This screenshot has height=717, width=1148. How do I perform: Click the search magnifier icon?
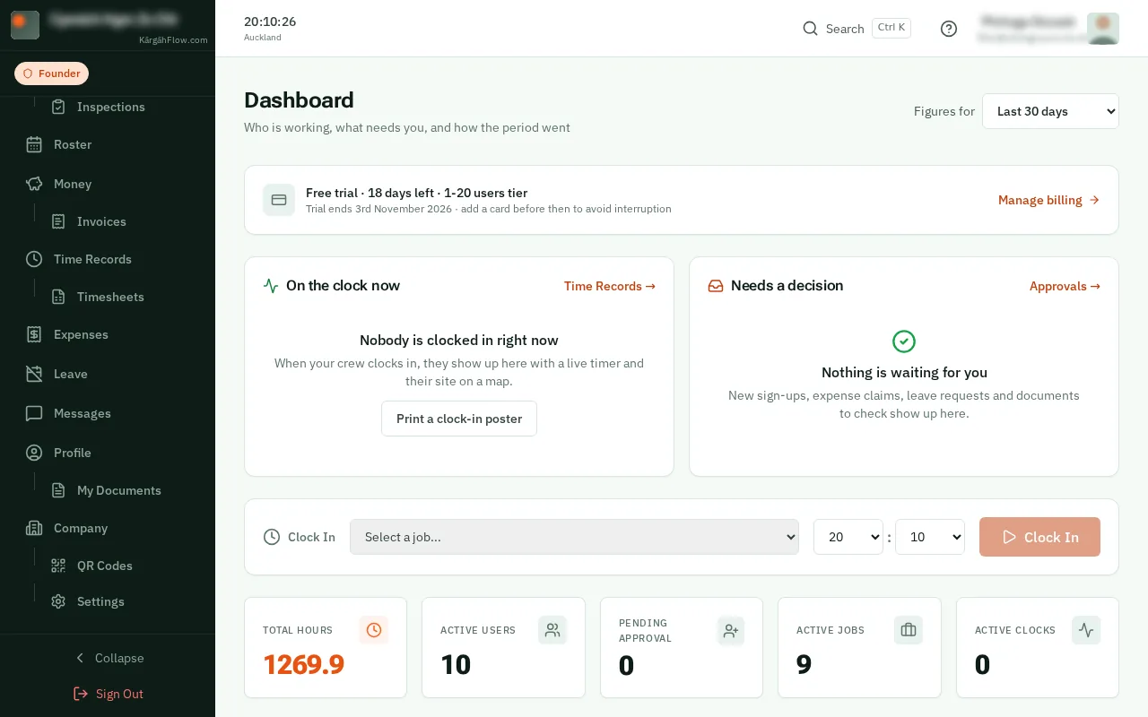(x=810, y=29)
